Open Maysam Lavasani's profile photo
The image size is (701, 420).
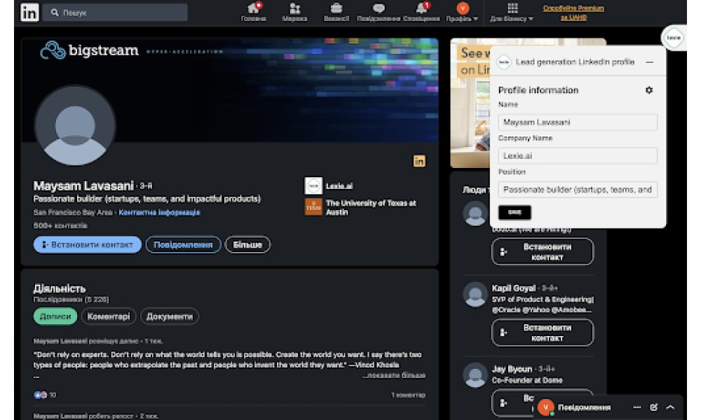pyautogui.click(x=75, y=125)
